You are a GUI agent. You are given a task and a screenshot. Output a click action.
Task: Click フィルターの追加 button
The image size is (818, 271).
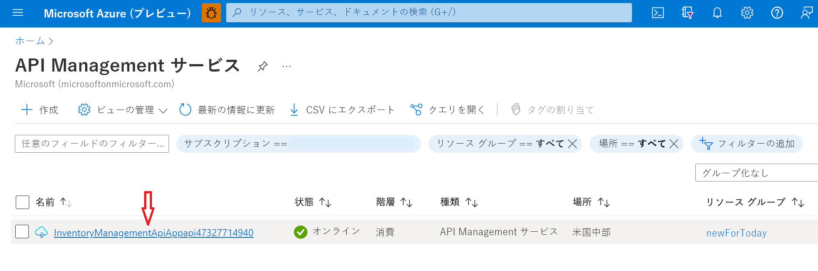click(x=747, y=144)
